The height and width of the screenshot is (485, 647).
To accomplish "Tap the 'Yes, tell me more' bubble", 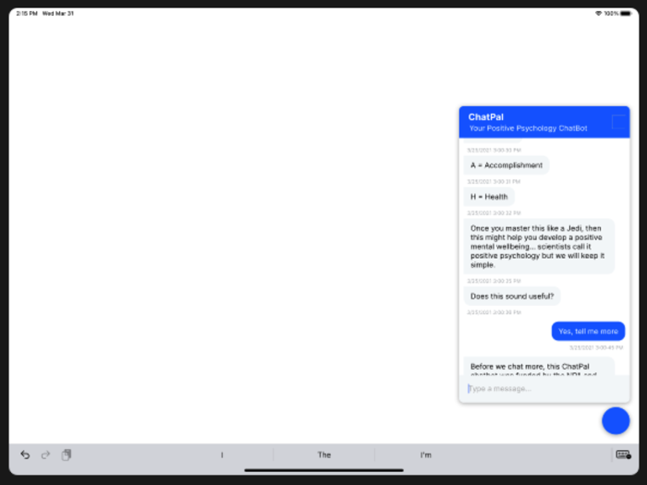I will [x=588, y=331].
